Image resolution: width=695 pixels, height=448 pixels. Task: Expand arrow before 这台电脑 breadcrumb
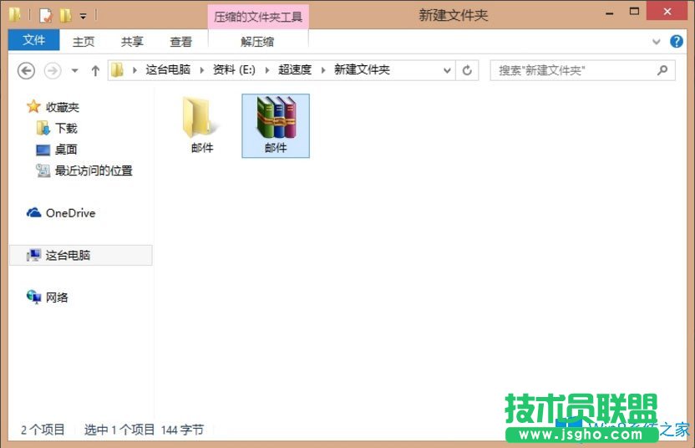134,70
